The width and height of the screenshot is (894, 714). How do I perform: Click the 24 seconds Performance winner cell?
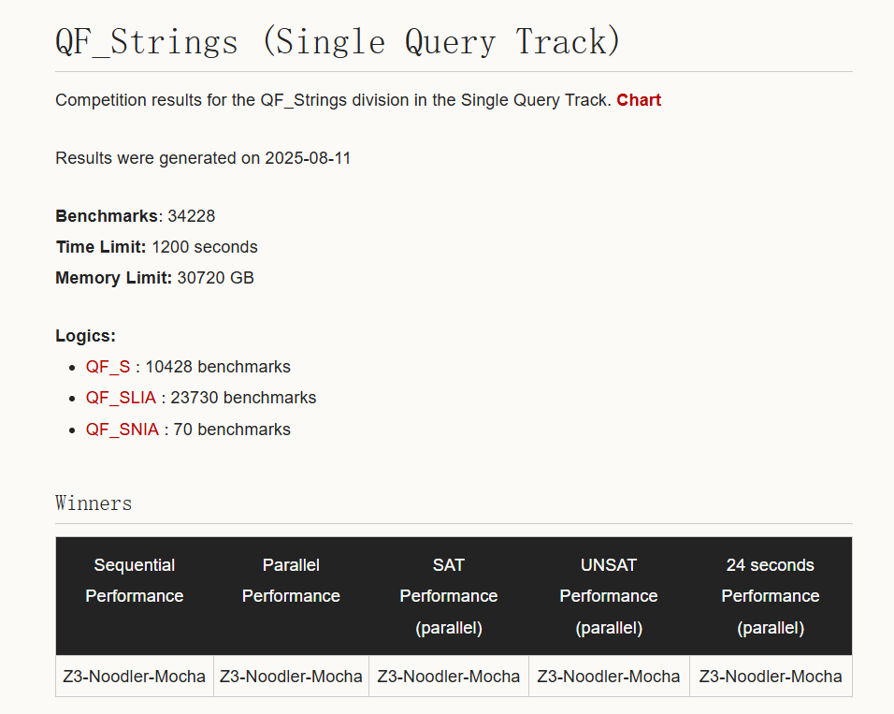coord(771,676)
